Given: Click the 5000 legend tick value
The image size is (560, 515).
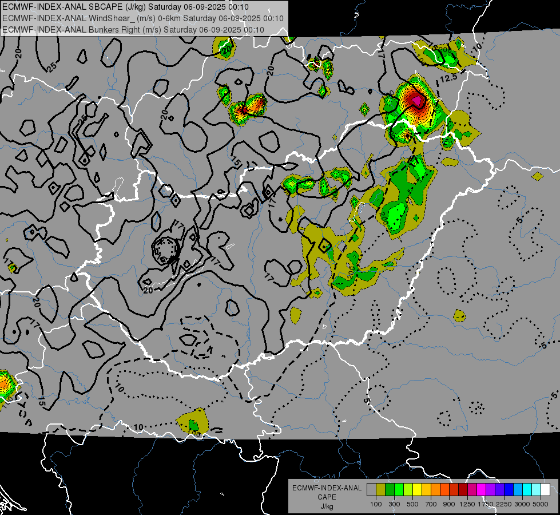Looking at the screenshot, I should pos(541,504).
